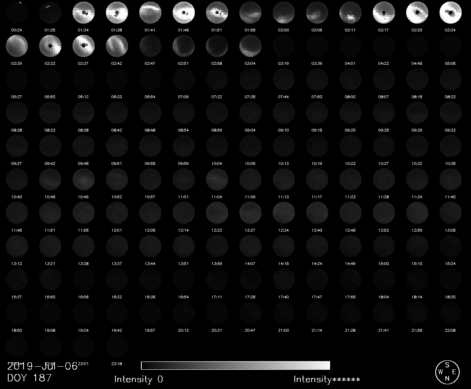
Task: Click the 01:51 image thumbnail
Action: point(217,13)
